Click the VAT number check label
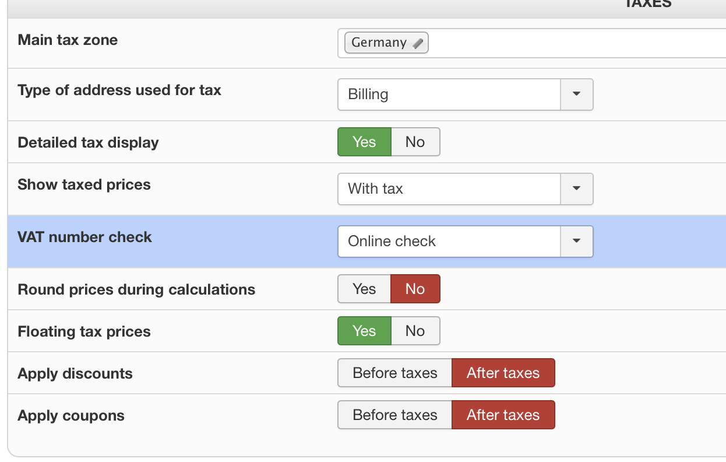The image size is (726, 462). [84, 237]
